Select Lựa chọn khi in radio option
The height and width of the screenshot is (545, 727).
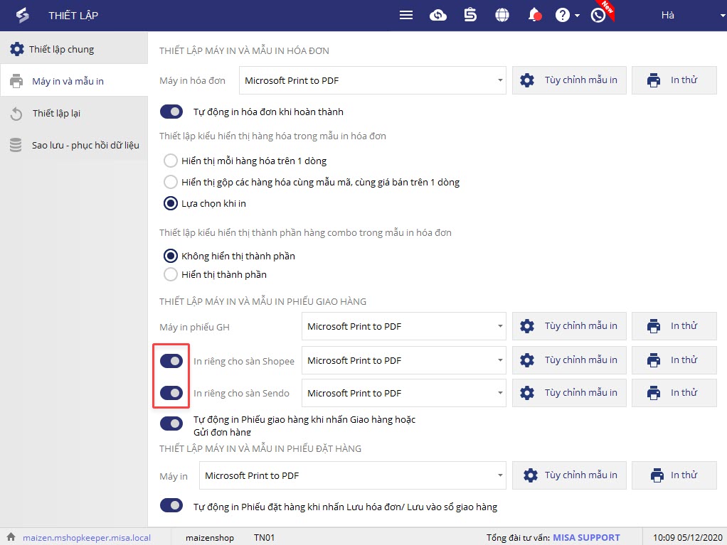coord(171,203)
